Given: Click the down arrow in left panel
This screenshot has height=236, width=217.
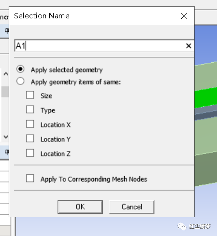Looking at the screenshot, I should coord(6,137).
